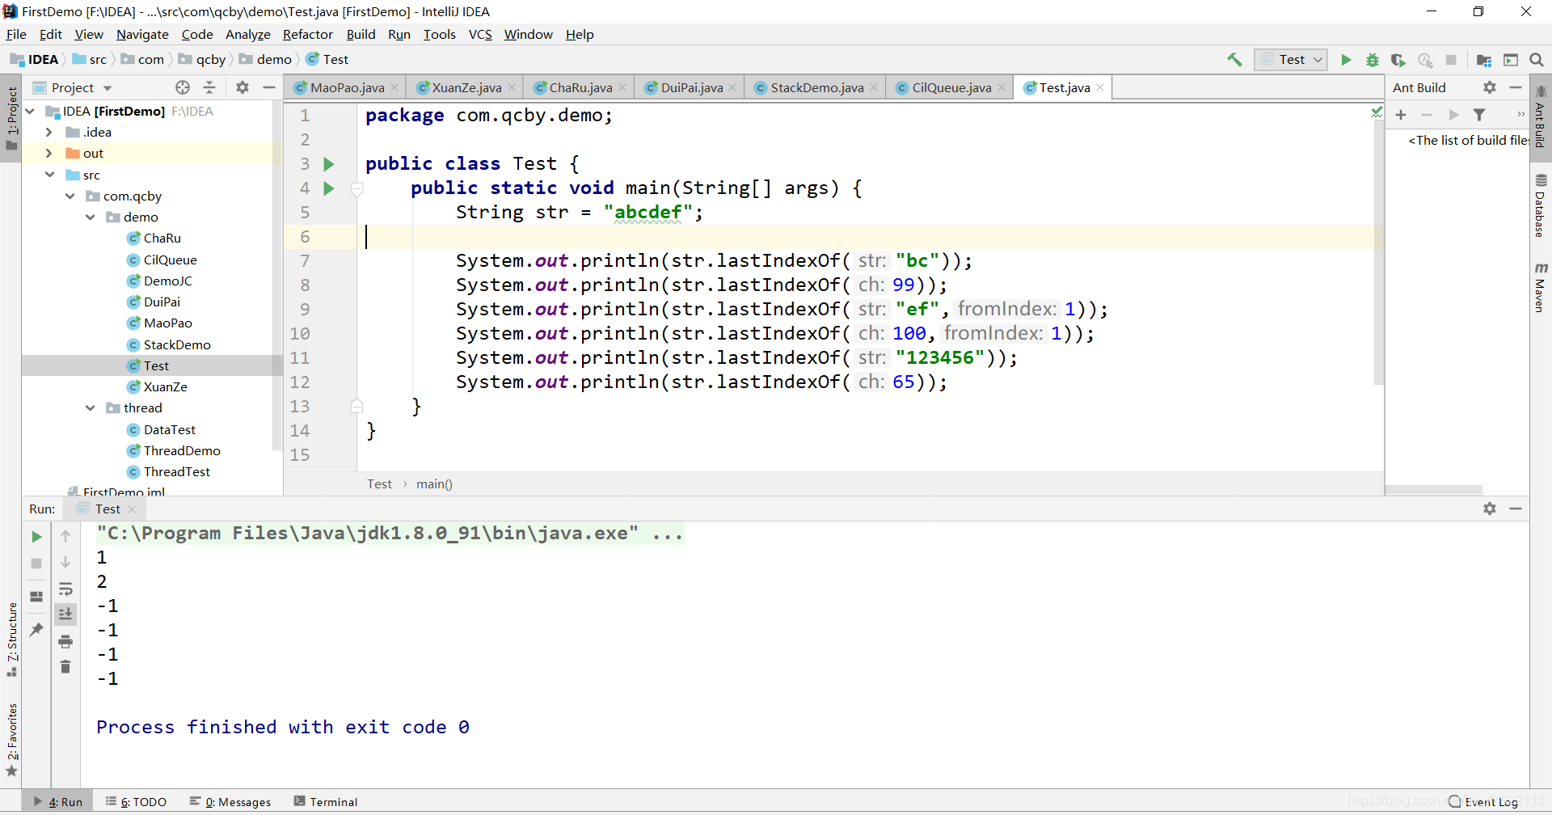
Task: Toggle Z: Structure side tool button
Action: point(11,640)
